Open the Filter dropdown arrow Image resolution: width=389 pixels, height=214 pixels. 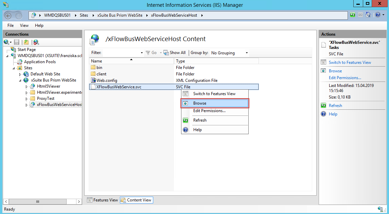coord(142,53)
